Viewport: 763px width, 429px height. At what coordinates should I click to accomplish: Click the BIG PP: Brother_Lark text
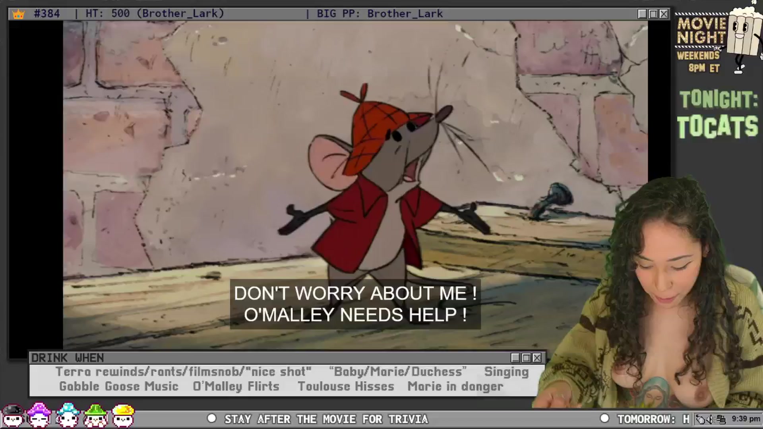pyautogui.click(x=380, y=14)
